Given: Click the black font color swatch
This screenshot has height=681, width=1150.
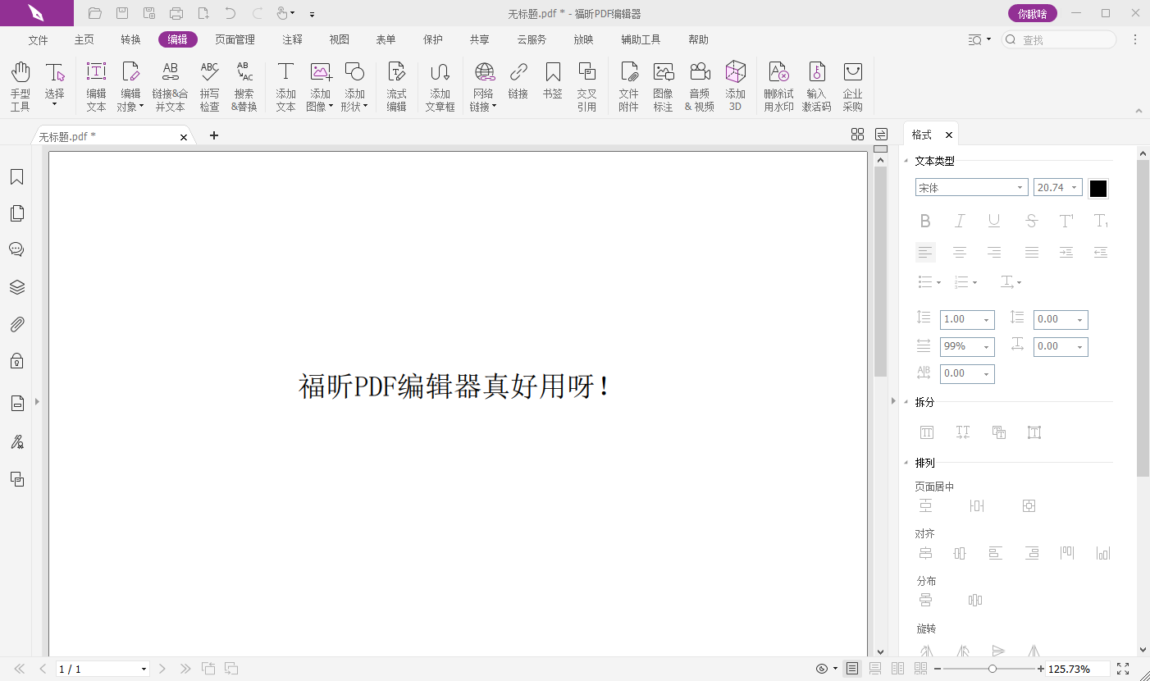Looking at the screenshot, I should tap(1098, 189).
